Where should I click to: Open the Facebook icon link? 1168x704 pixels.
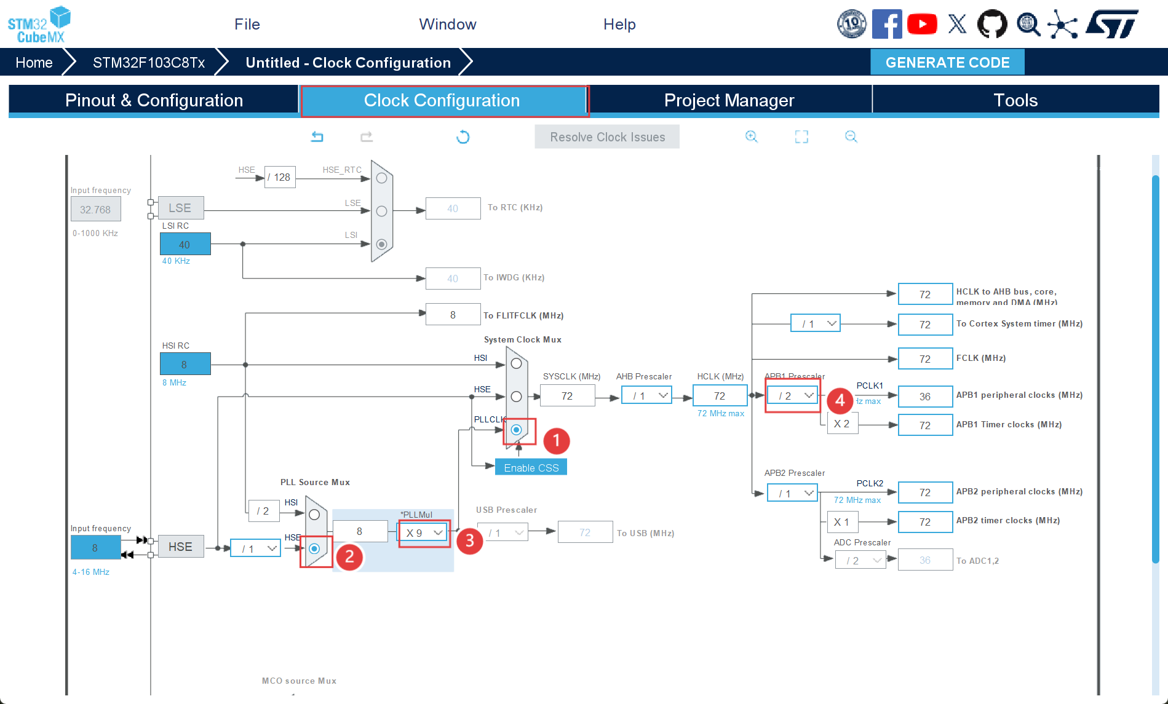[887, 24]
